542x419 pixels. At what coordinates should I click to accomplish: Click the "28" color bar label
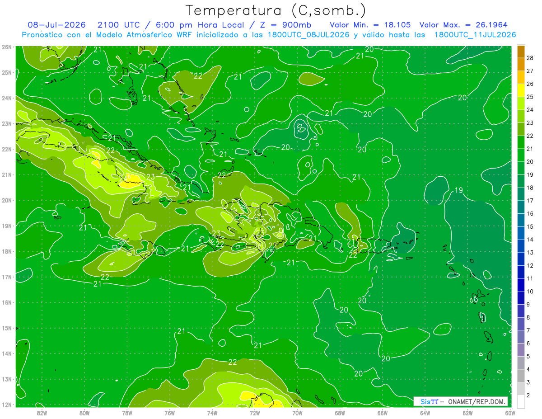[530, 58]
